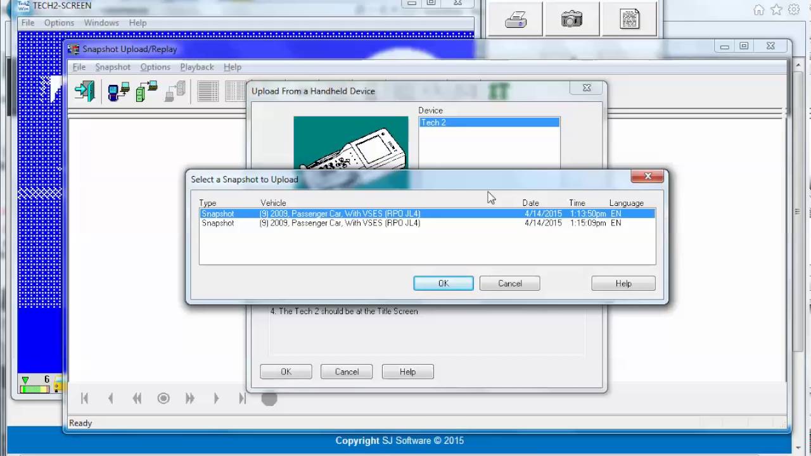Click the fast forward playback button
Viewport: 811px width, 456px height.
pos(189,398)
